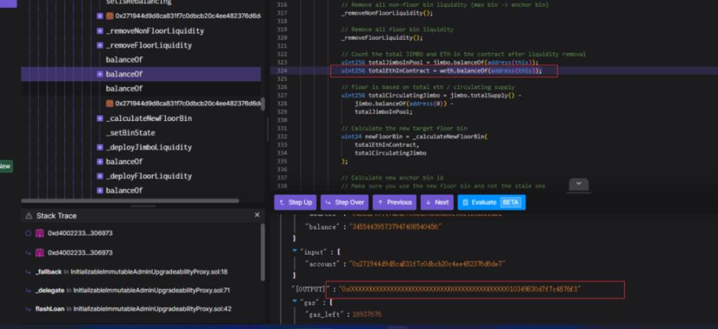Collapse the "gas" JSON section
Viewport: 718px width, 329px height.
[296, 302]
